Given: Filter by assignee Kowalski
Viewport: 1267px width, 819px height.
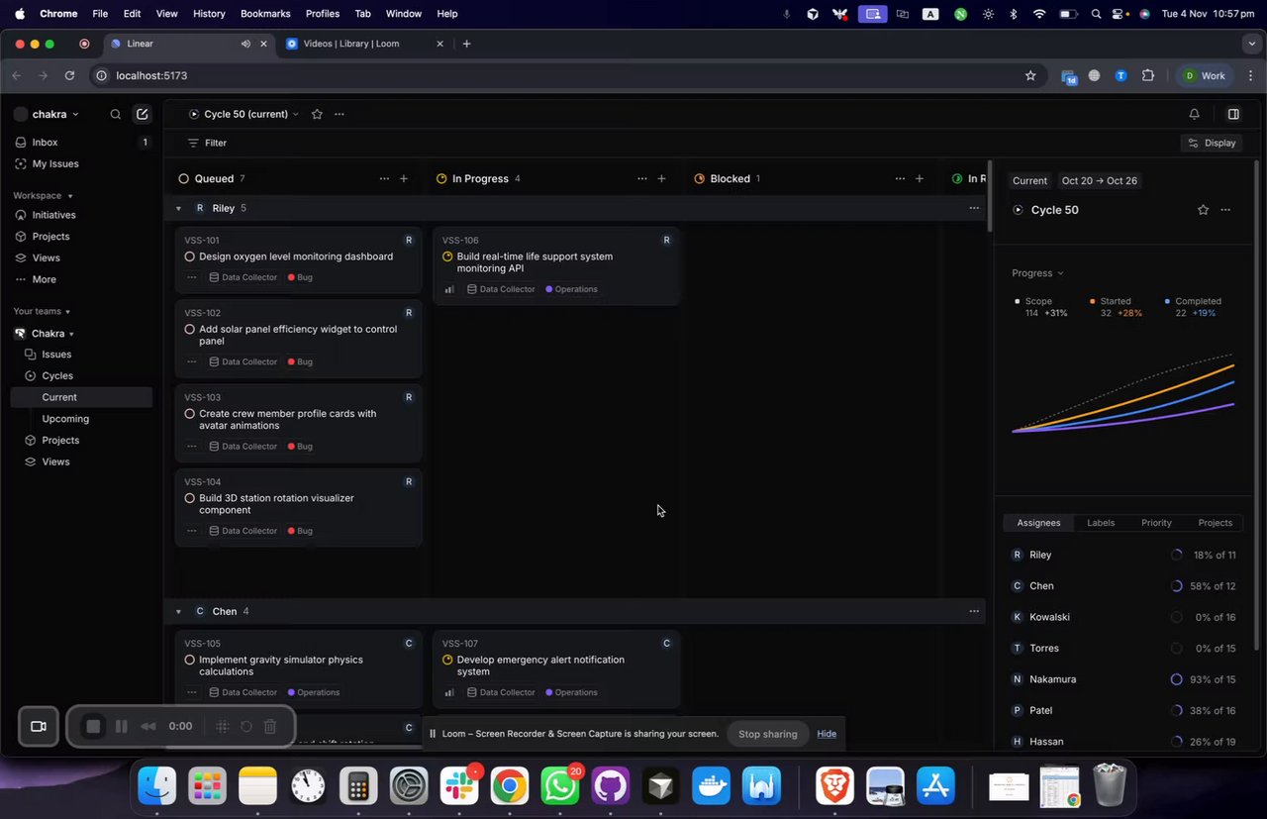Looking at the screenshot, I should point(1123,617).
